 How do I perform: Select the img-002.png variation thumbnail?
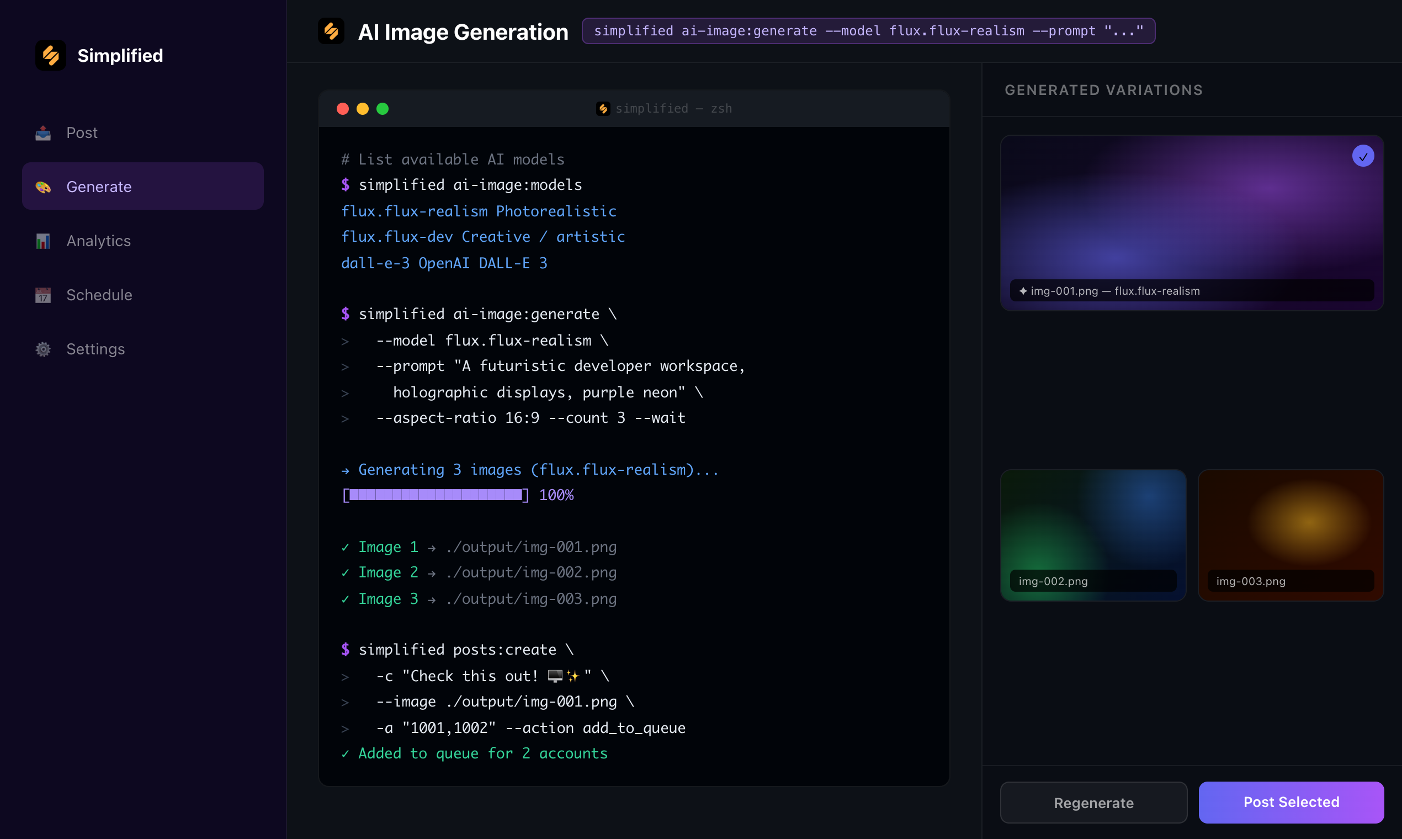(1093, 534)
